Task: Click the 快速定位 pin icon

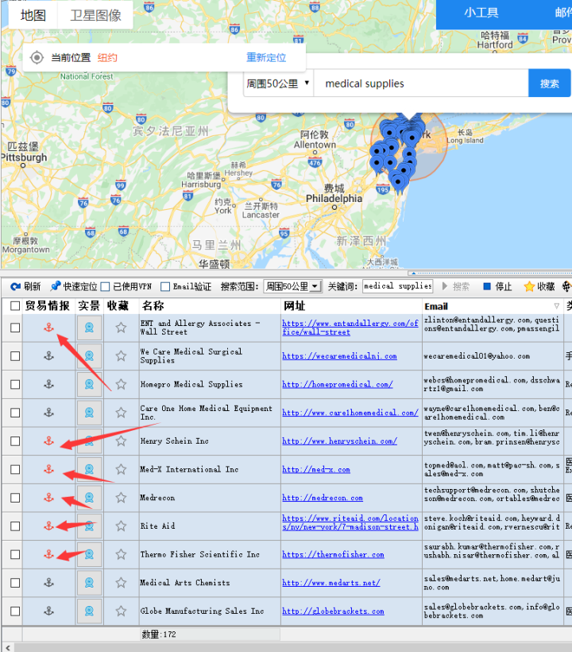Action: pyautogui.click(x=56, y=286)
